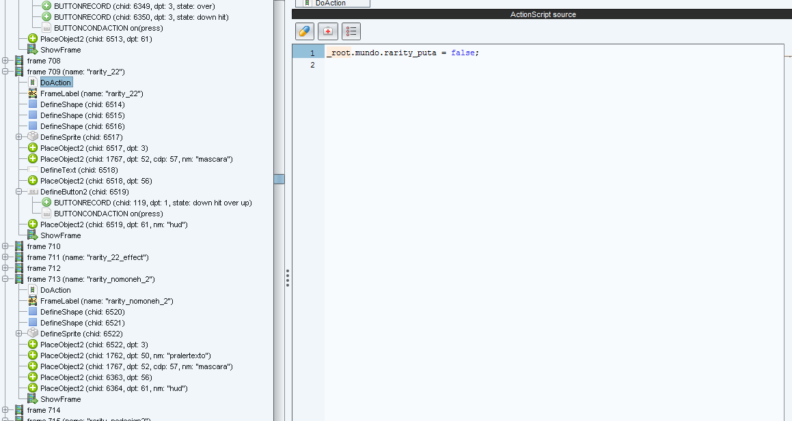Click the DefineText 6518 icon
The height and width of the screenshot is (421, 792).
click(x=33, y=169)
